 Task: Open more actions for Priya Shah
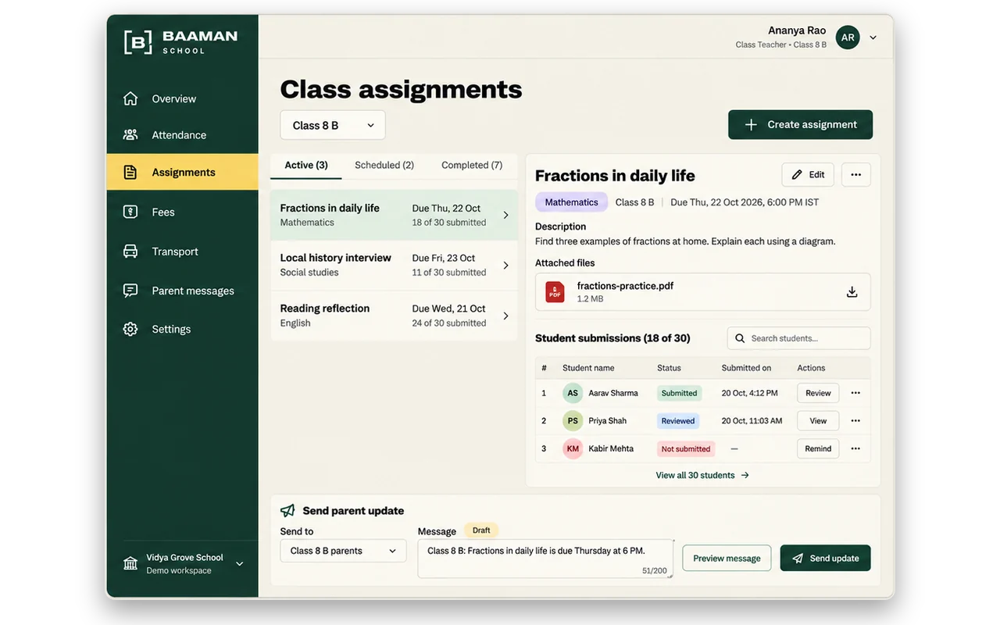click(x=855, y=420)
